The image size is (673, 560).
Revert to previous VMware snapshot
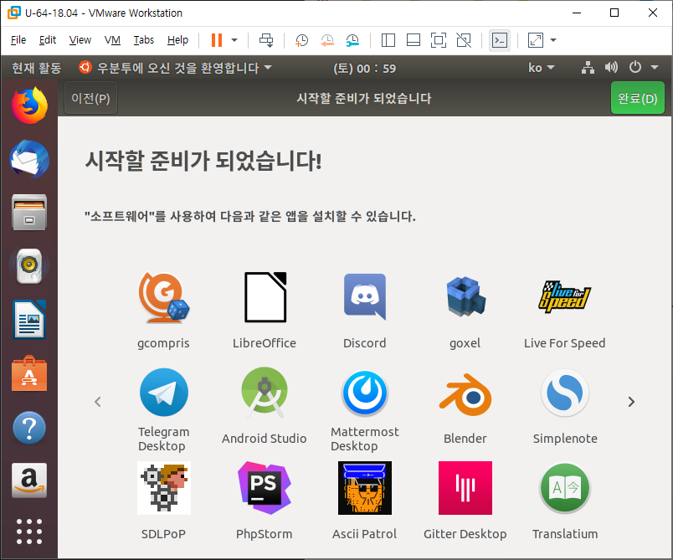point(327,40)
